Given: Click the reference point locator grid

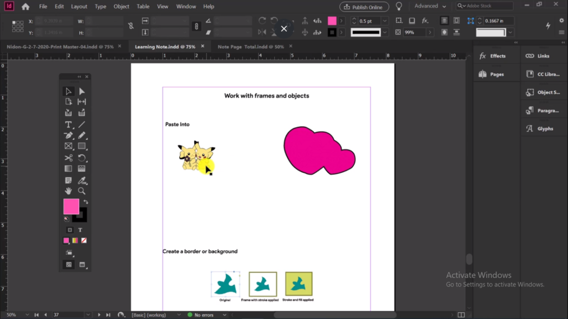Looking at the screenshot, I should coord(17,27).
